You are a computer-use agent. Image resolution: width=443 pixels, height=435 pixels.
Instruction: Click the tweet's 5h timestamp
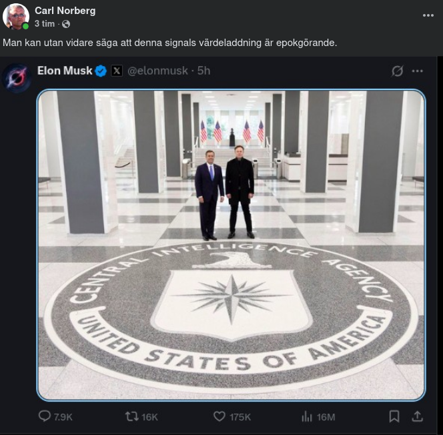pos(203,71)
